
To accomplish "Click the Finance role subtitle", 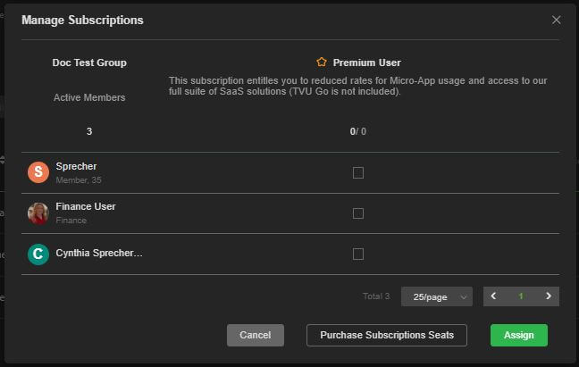I will pyautogui.click(x=71, y=221).
